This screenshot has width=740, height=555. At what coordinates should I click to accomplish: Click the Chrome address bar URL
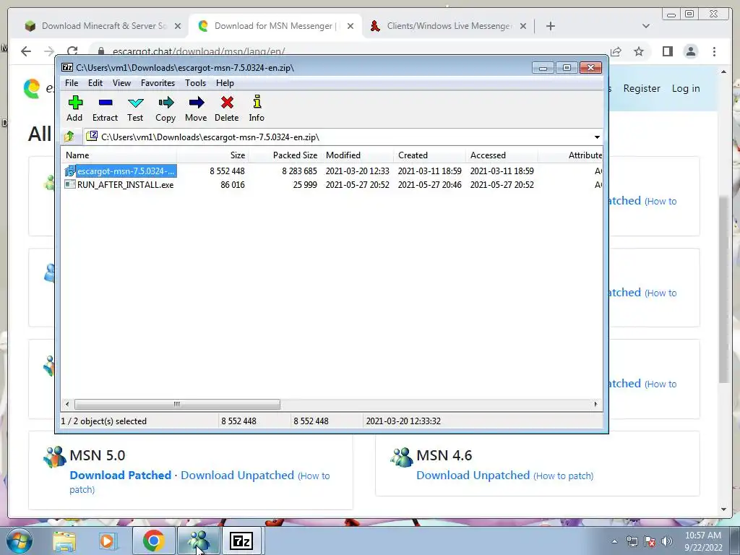point(199,51)
